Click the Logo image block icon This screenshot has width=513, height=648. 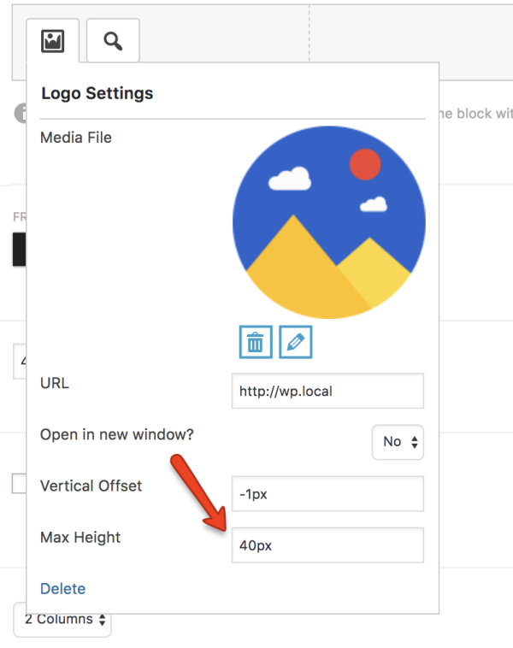coord(52,40)
